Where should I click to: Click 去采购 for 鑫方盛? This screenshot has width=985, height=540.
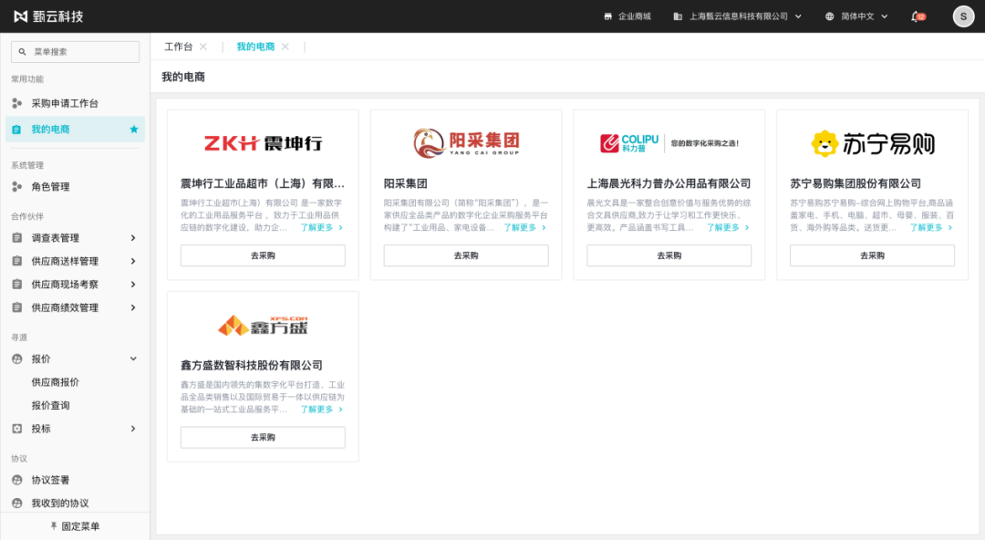[x=263, y=438]
